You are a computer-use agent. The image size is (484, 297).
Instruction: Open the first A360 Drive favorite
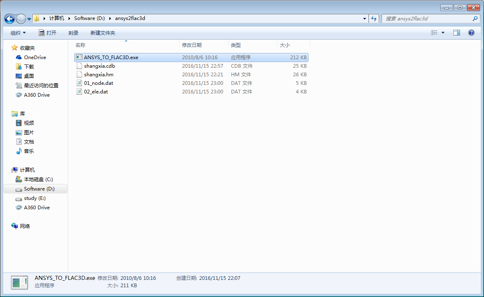tap(37, 95)
